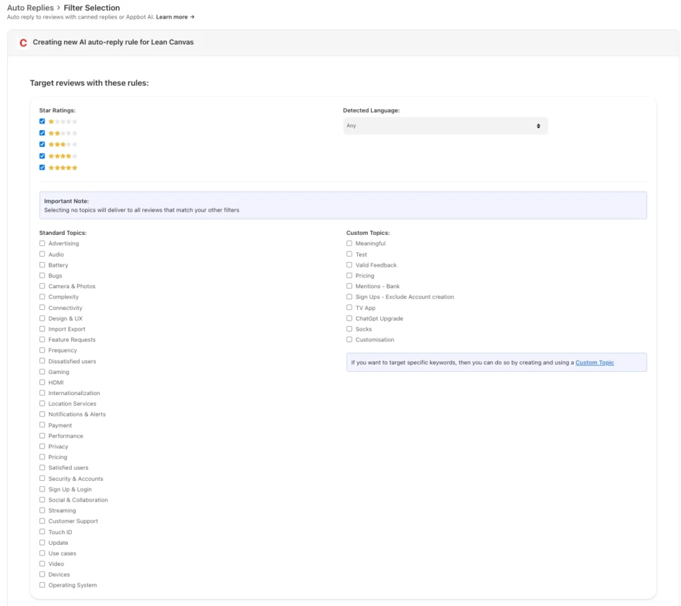The width and height of the screenshot is (681, 606).
Task: Enable the Customer Support topic
Action: click(x=43, y=521)
